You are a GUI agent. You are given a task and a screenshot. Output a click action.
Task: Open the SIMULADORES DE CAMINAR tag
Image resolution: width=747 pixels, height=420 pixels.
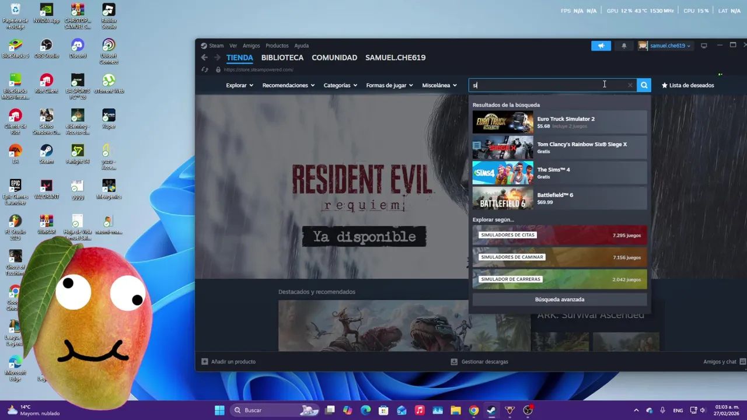560,257
